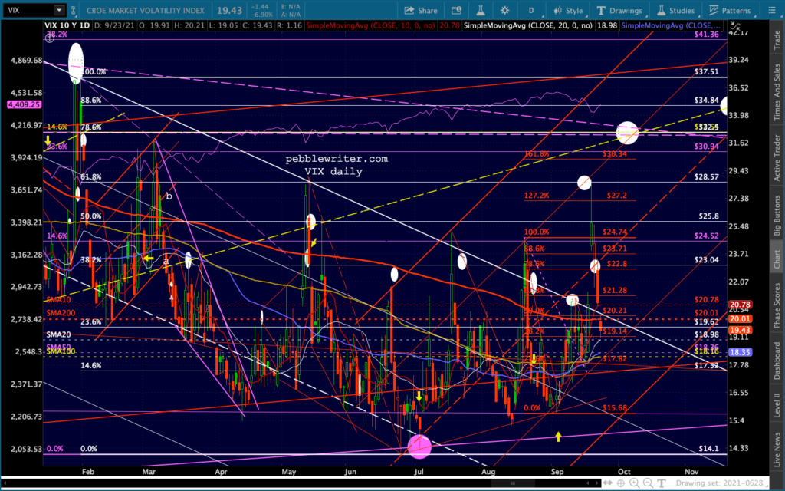
Task: Click the VIX 10 Y 1D chart title
Action: [67, 25]
